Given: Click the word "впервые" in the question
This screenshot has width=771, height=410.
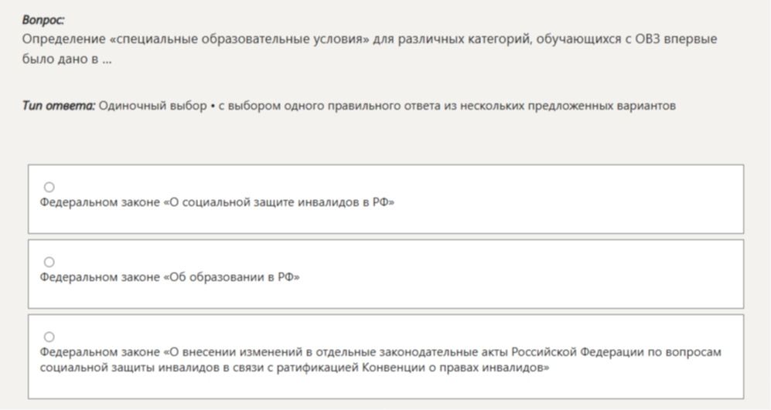Looking at the screenshot, I should click(x=691, y=39).
